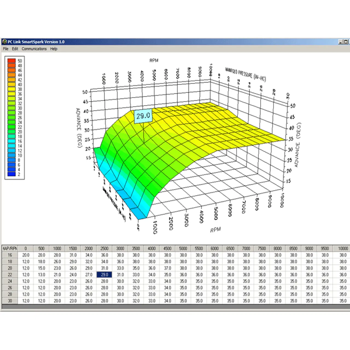Open the Edit menu
The height and width of the screenshot is (350, 350).
[15, 49]
